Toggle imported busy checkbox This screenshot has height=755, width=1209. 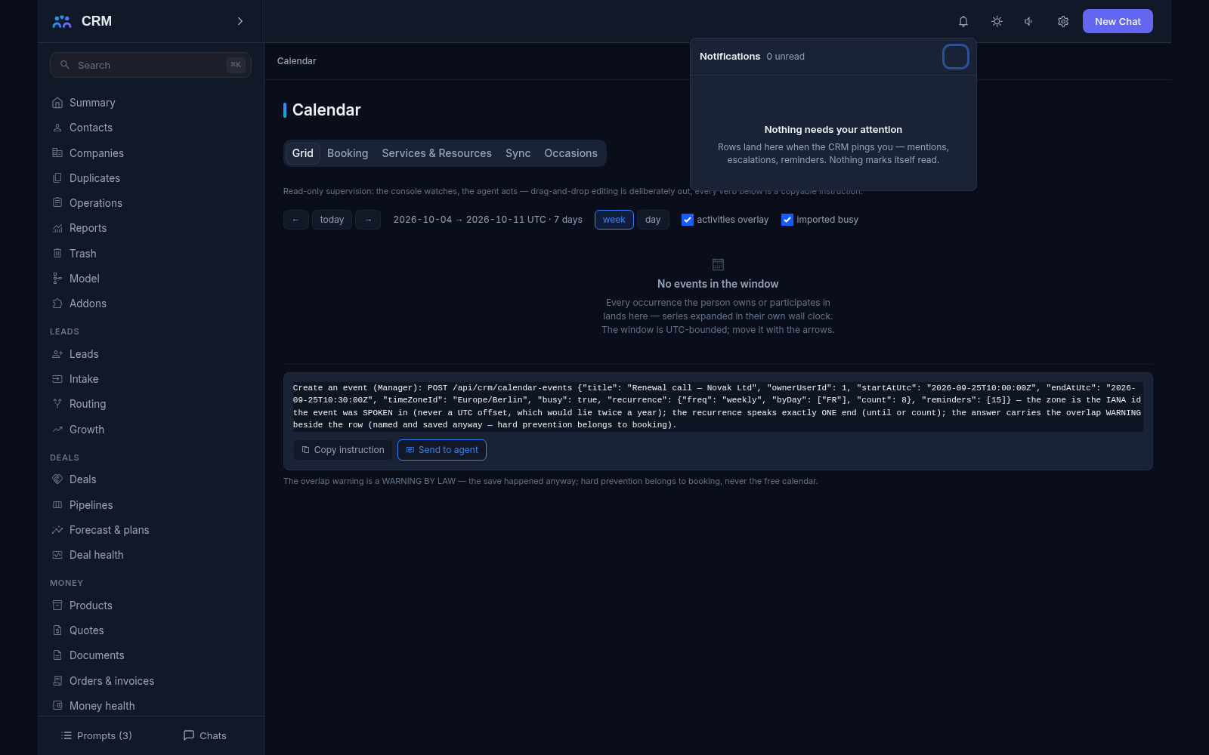(x=787, y=220)
